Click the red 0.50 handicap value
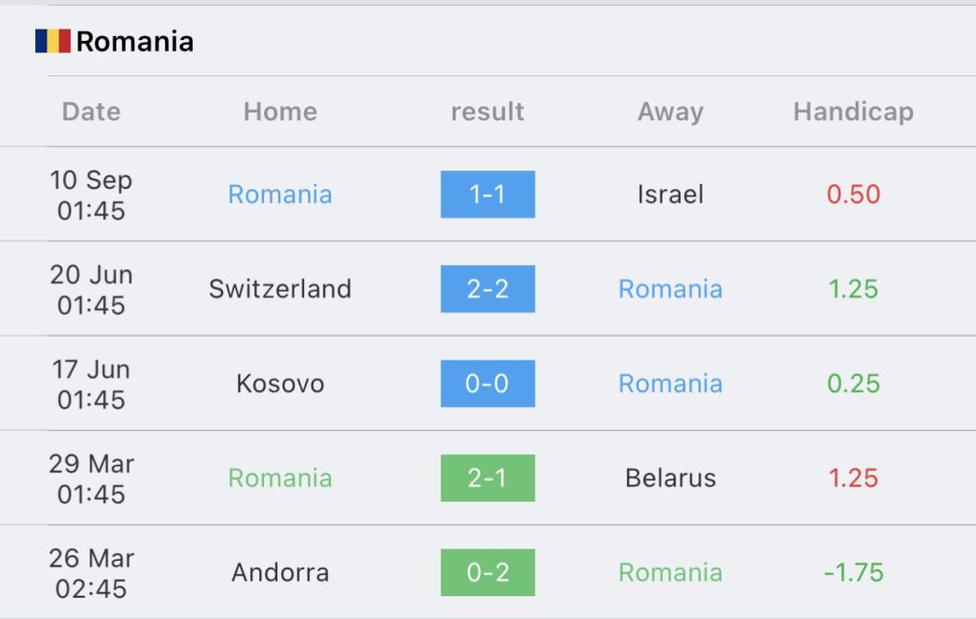This screenshot has height=619, width=976. point(853,195)
